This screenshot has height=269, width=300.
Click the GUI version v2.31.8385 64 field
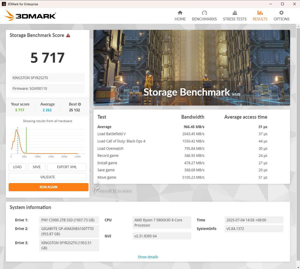pyautogui.click(x=162, y=236)
